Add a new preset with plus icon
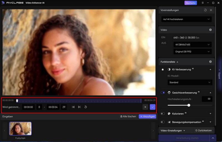This screenshot has height=142, width=222. [211, 10]
